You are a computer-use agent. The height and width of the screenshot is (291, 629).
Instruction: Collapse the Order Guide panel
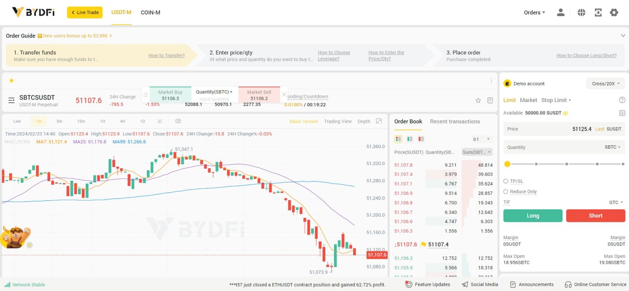[623, 36]
